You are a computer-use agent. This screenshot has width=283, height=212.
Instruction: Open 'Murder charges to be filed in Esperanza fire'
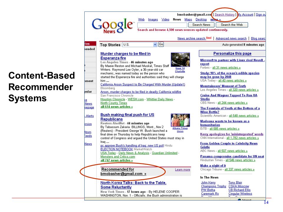(x=126, y=56)
